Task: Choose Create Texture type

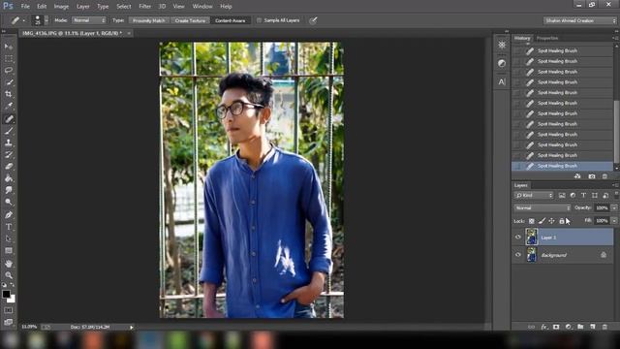Action: 190,20
